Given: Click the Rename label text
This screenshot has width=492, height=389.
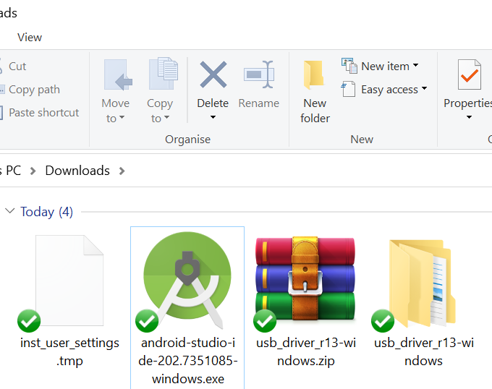Looking at the screenshot, I should pos(259,103).
